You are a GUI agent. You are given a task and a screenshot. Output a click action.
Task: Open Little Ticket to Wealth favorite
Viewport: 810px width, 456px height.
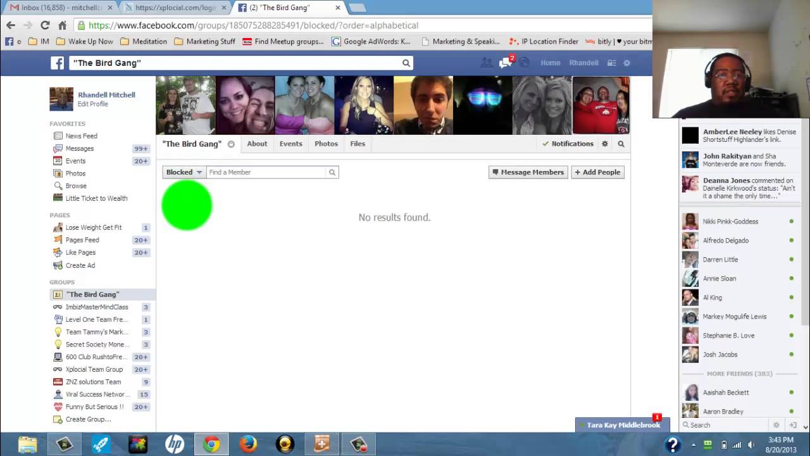pyautogui.click(x=96, y=198)
